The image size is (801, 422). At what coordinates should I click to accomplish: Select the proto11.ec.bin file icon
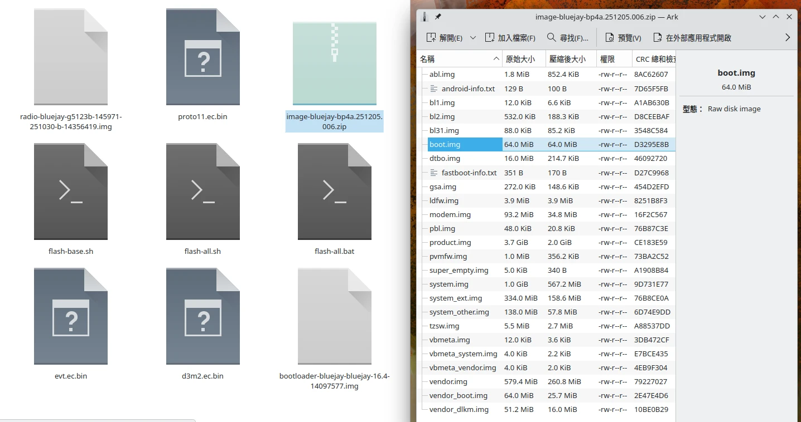(x=202, y=57)
